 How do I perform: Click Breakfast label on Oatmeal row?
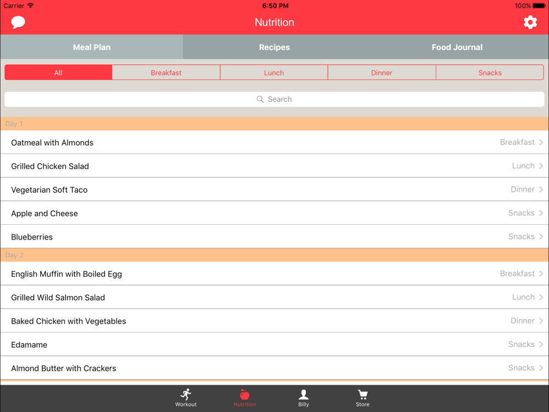coord(517,142)
